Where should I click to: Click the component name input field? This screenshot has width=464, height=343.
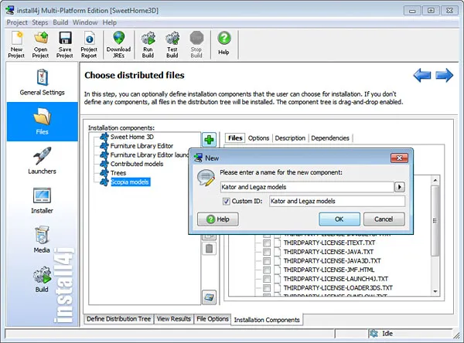(x=307, y=187)
